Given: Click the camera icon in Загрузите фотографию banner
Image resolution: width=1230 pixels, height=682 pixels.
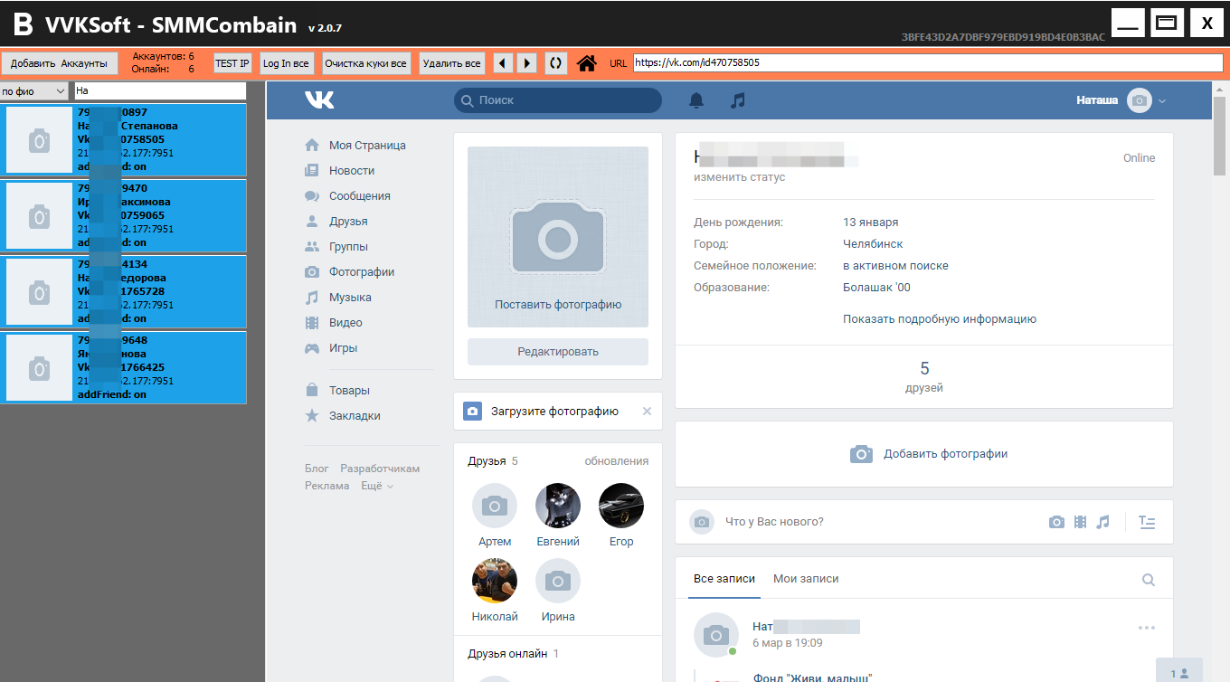Looking at the screenshot, I should (473, 412).
